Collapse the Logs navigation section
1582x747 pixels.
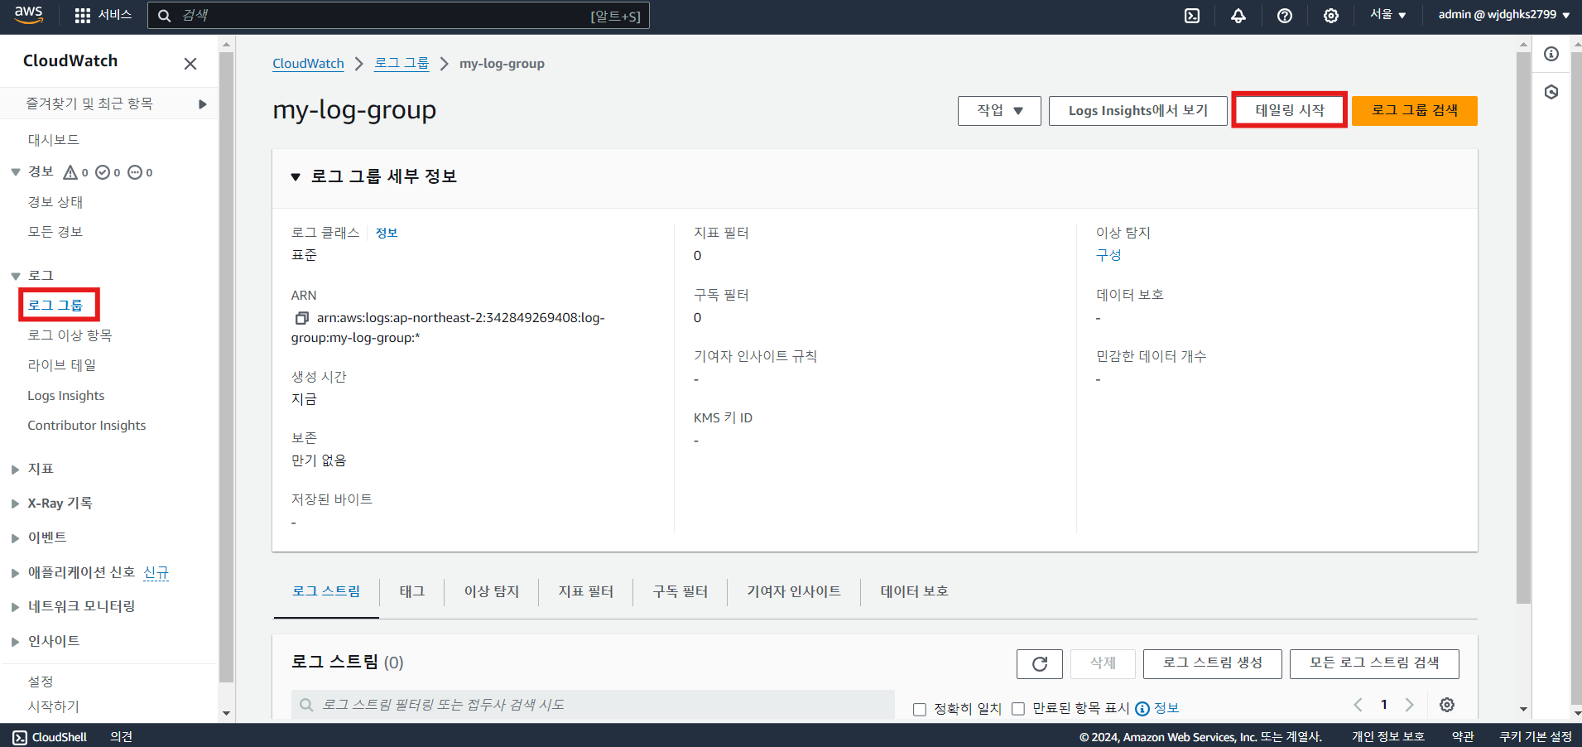[x=16, y=276]
